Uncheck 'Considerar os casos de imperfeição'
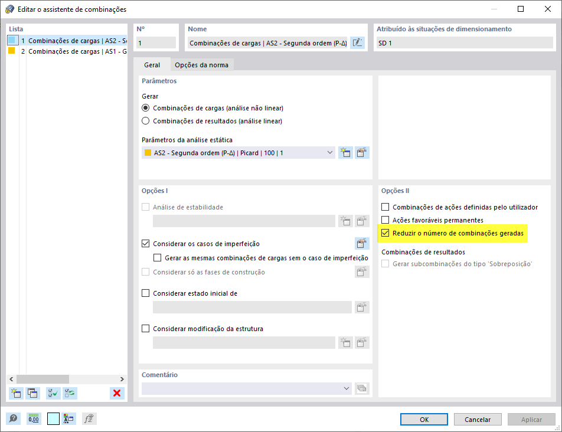The image size is (562, 432). coord(145,243)
